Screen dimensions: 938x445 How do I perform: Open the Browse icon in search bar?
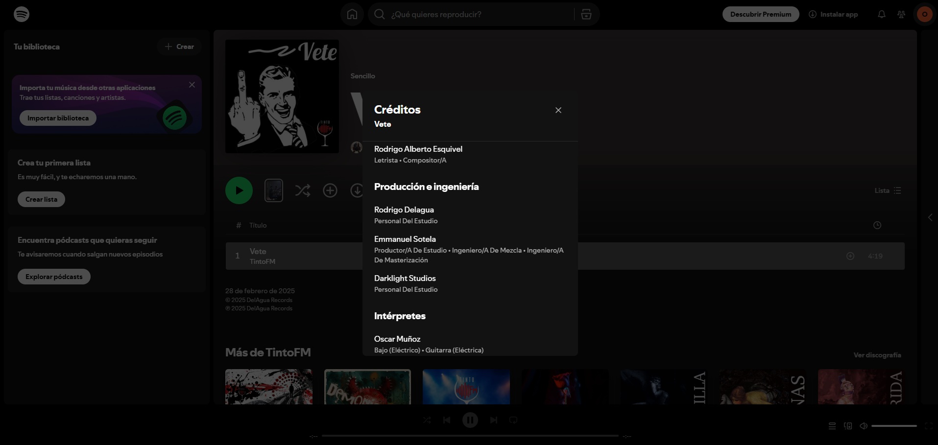[586, 14]
